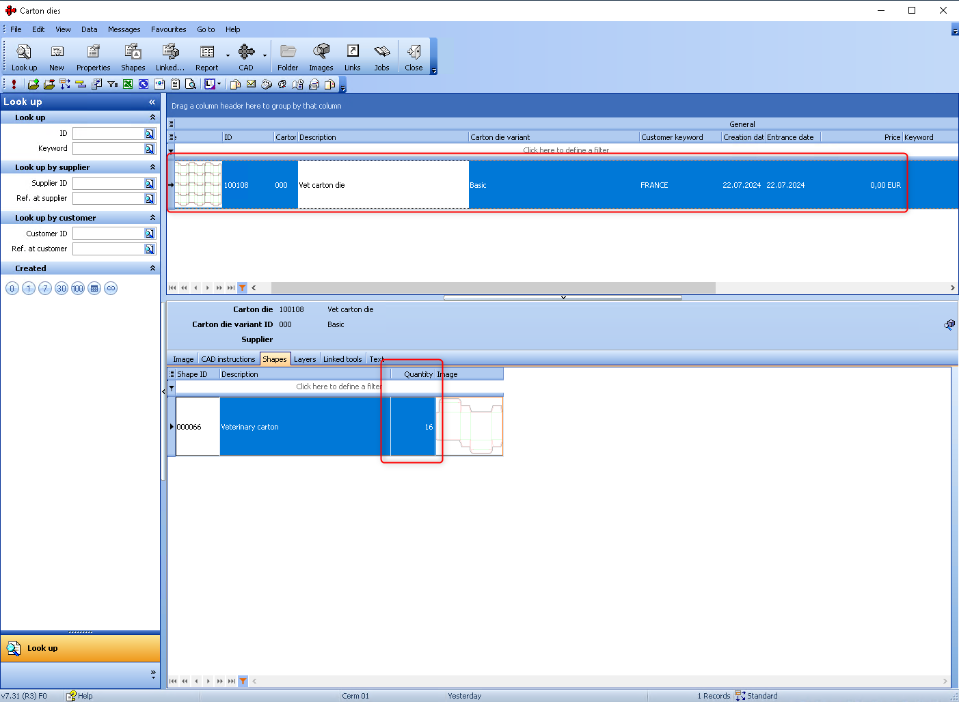This screenshot has width=959, height=702.
Task: Open the Report toolbar button
Action: coord(206,57)
